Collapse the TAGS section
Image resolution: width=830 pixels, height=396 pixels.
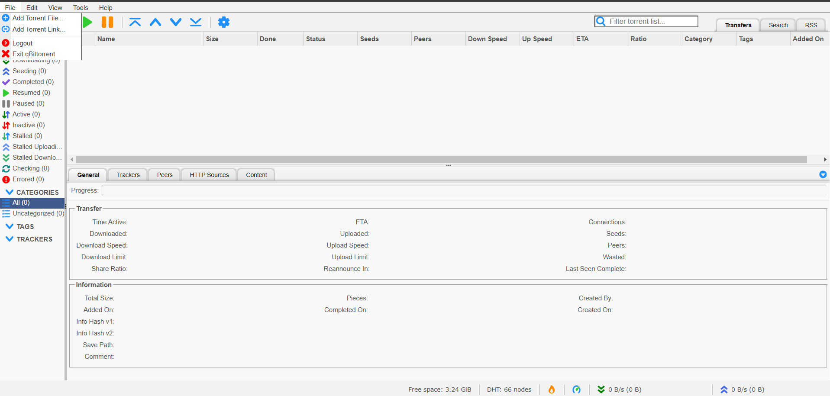click(9, 226)
